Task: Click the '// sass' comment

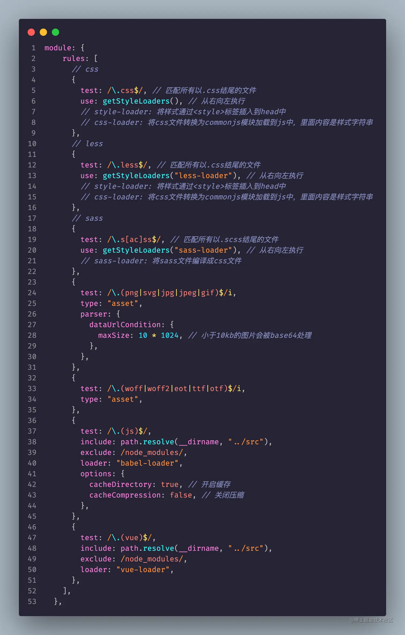Action: tap(87, 218)
